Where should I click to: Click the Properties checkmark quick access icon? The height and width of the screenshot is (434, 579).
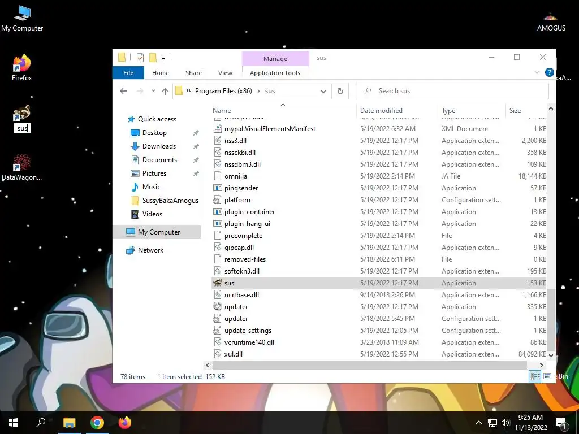click(140, 58)
